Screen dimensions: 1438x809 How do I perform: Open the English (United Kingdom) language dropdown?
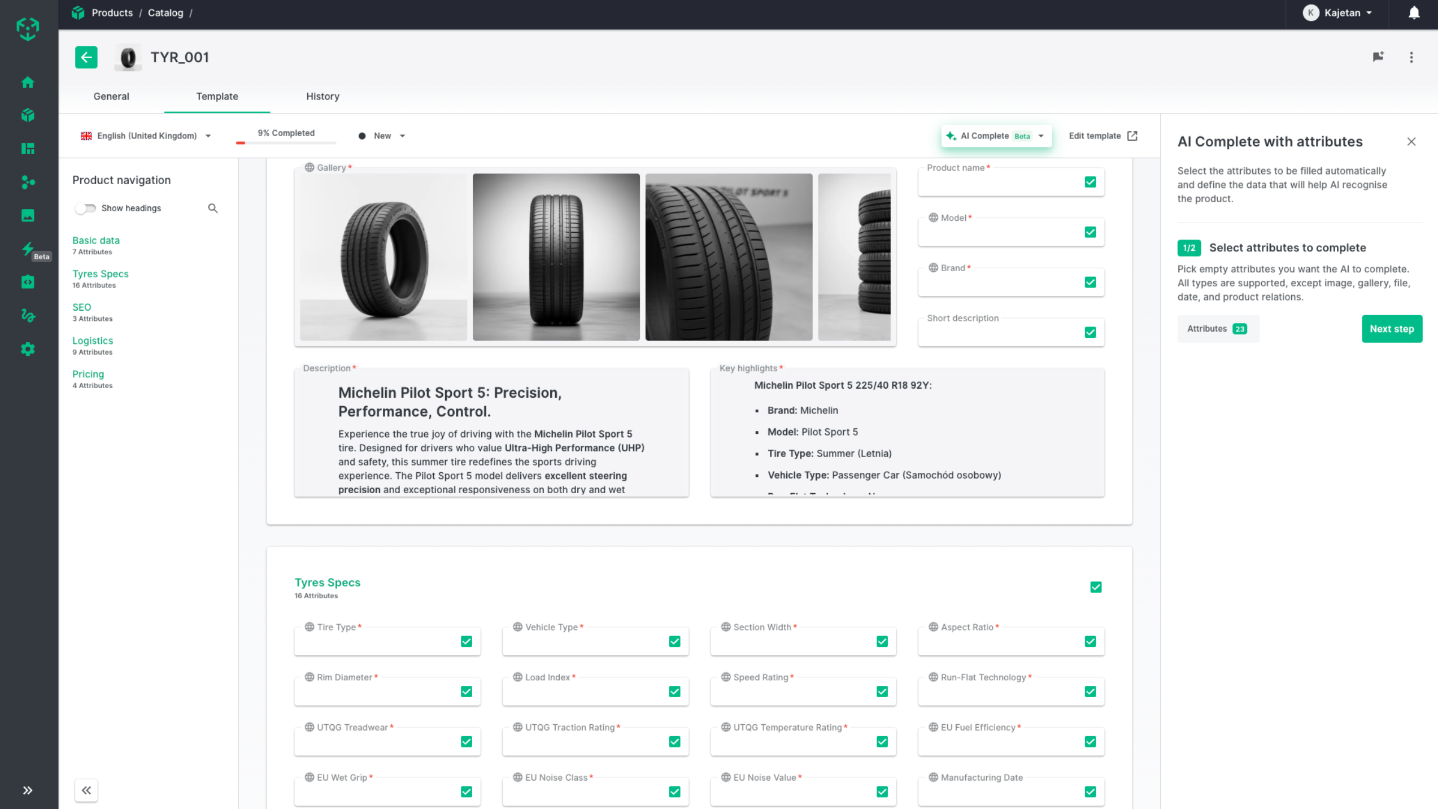pyautogui.click(x=146, y=136)
